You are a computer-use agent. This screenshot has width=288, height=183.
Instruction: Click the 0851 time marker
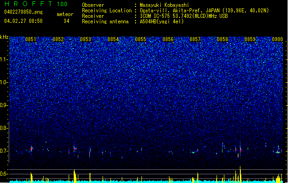click(31, 39)
